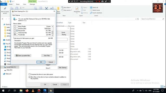The height and width of the screenshot is (93, 166).
Task: Click Select all in ribbon
Action: point(94,7)
